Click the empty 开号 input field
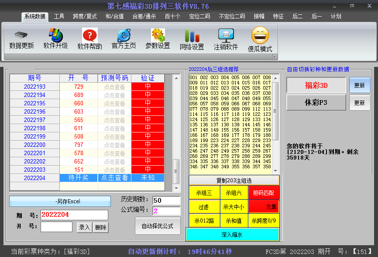This screenshot has height=257, width=378. click(56, 226)
